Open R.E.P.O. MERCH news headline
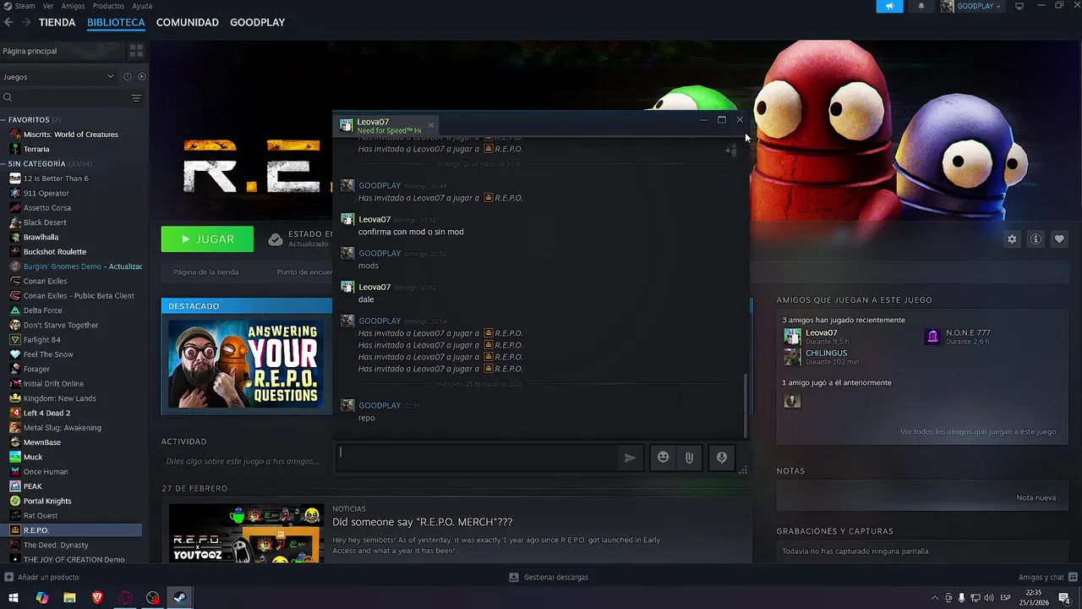 [x=423, y=522]
